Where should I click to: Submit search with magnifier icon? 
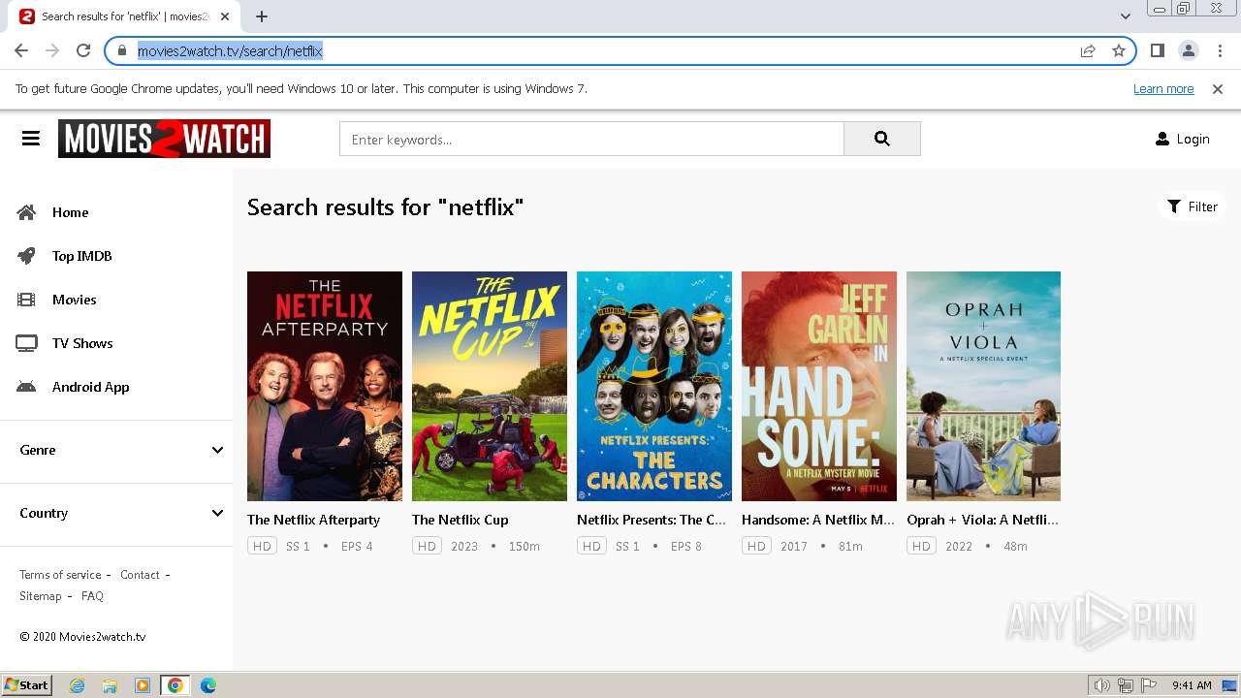click(x=881, y=139)
